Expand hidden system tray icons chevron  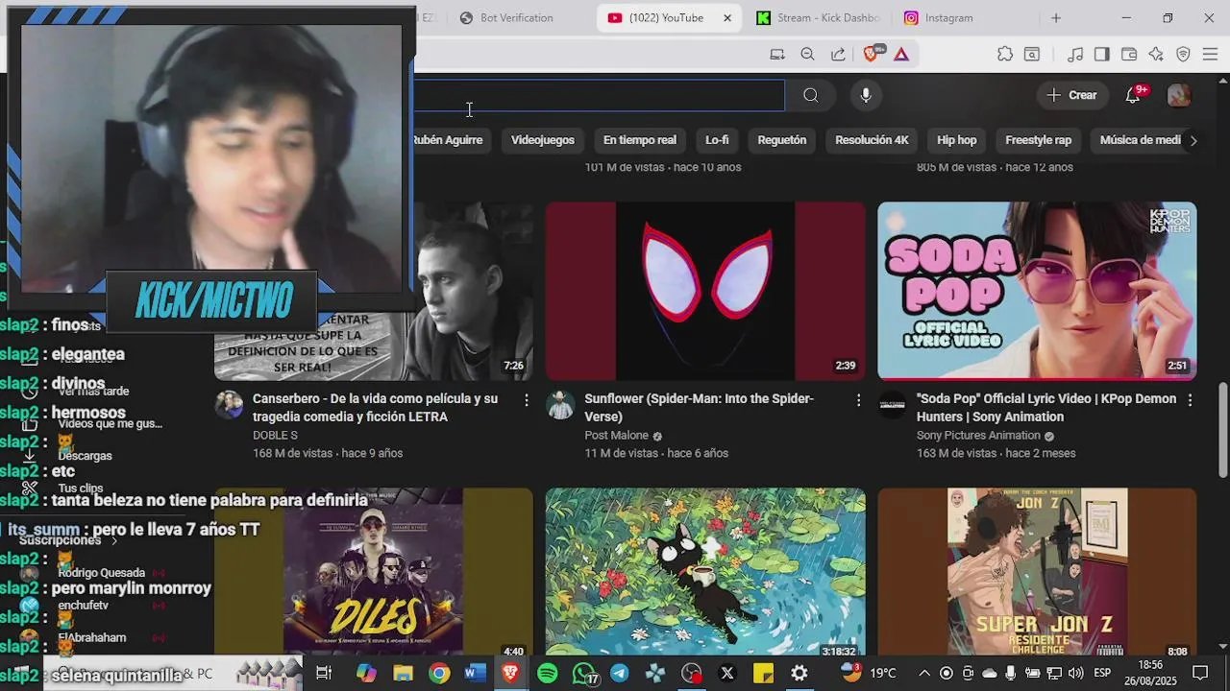924,674
